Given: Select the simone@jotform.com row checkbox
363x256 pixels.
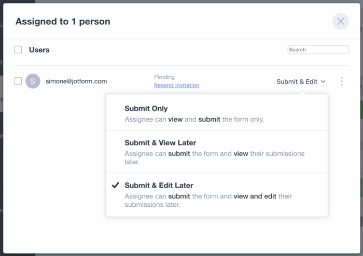Looking at the screenshot, I should coord(18,81).
